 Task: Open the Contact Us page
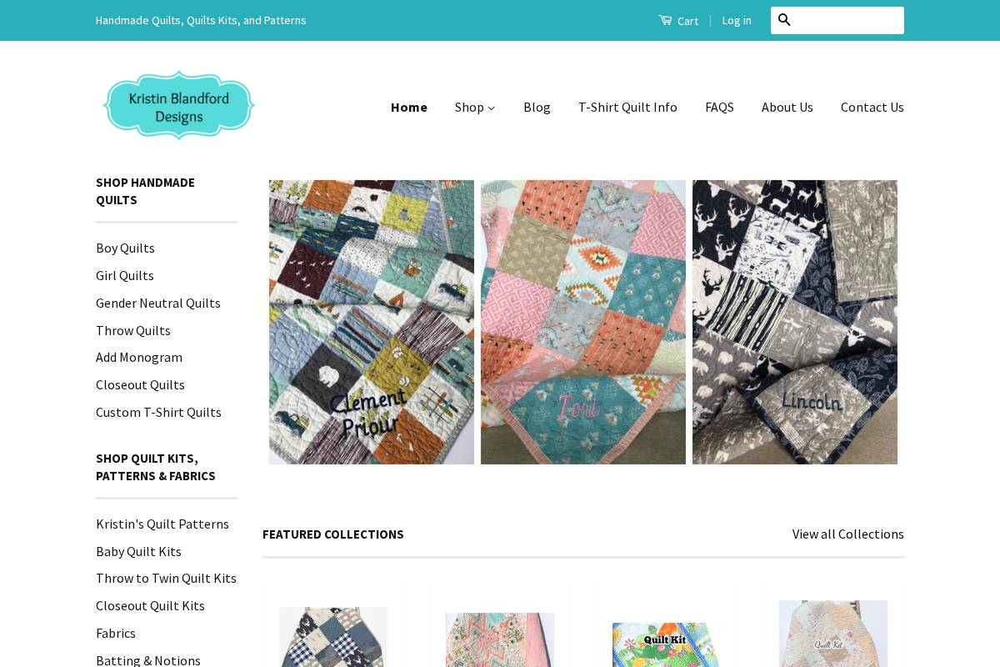click(x=872, y=107)
